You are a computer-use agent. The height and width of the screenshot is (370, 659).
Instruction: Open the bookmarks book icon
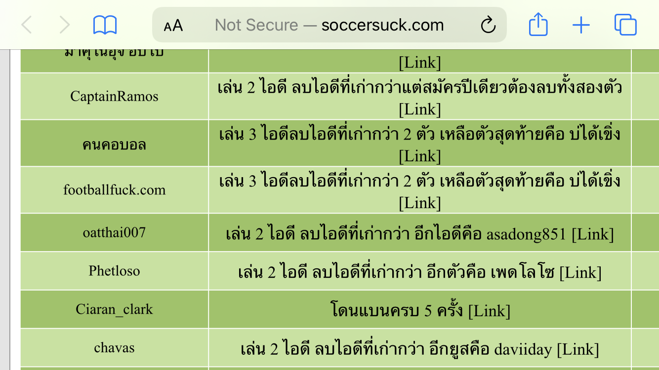(105, 25)
